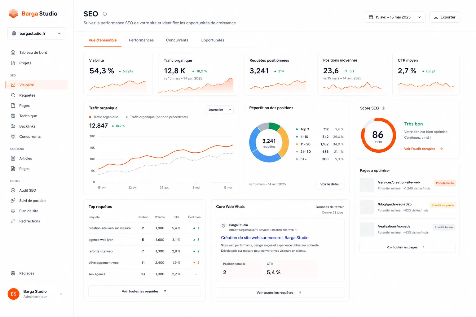This screenshot has width=476, height=317.
Task: Open the Technique icon in sidebar
Action: [x=13, y=116]
